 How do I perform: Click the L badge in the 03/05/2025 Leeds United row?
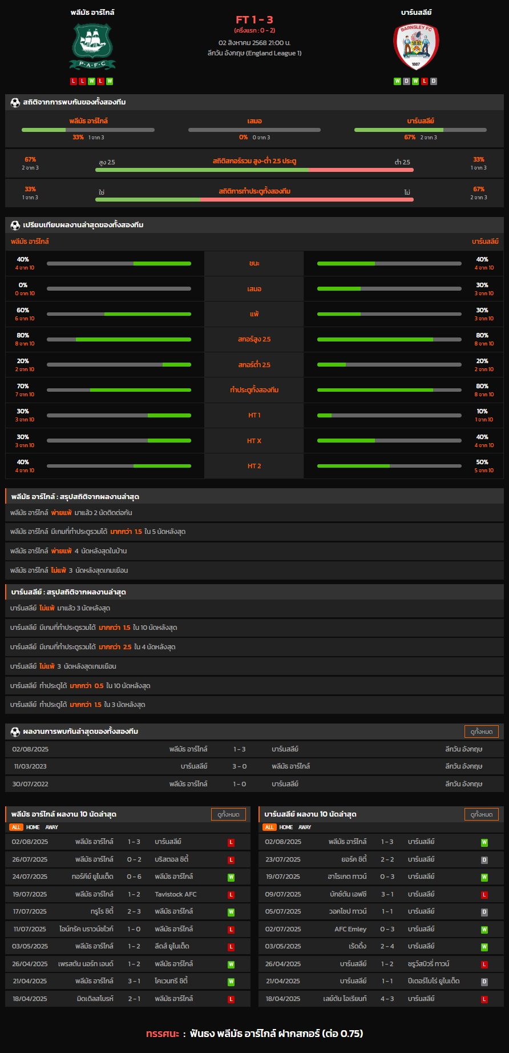coord(231,947)
